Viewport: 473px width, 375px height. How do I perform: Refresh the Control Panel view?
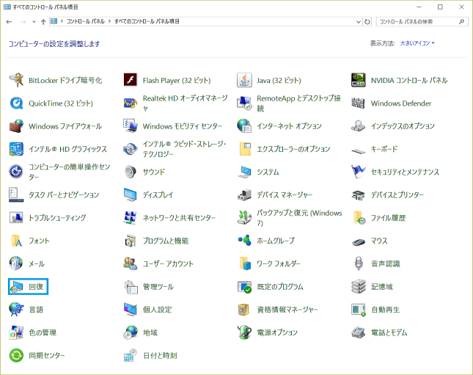(x=367, y=22)
